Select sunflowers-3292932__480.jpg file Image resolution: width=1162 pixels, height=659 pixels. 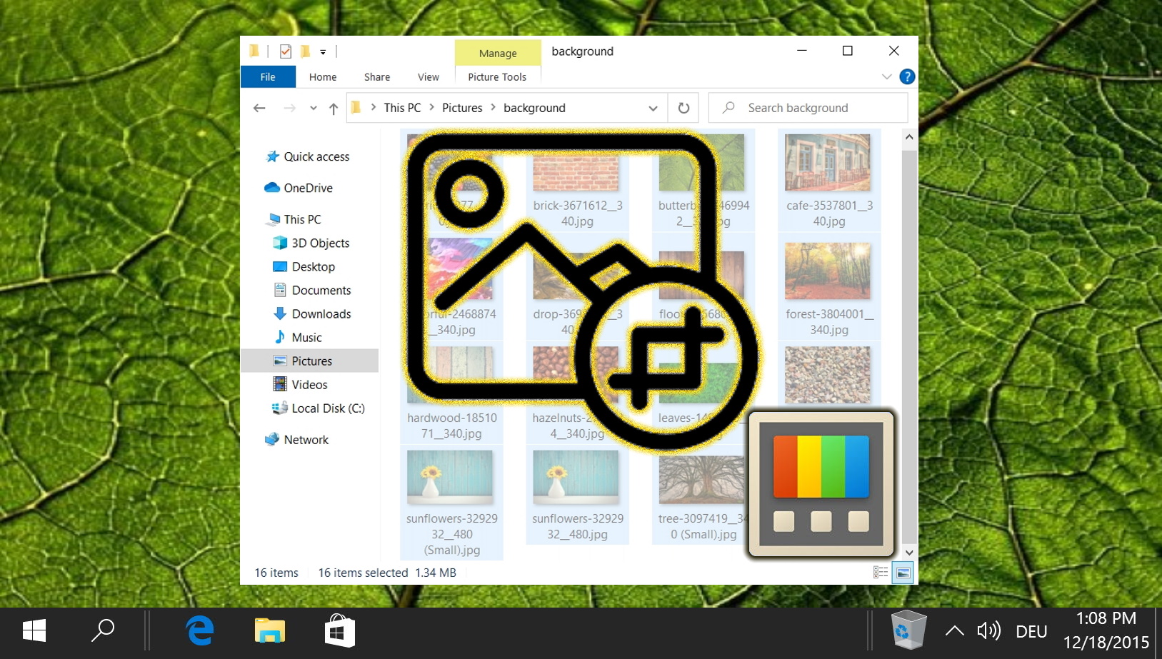(x=577, y=494)
